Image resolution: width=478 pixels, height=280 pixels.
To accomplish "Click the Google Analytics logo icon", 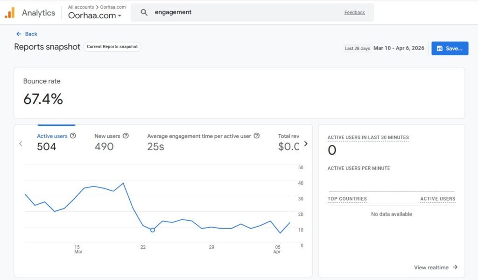I will (x=10, y=13).
